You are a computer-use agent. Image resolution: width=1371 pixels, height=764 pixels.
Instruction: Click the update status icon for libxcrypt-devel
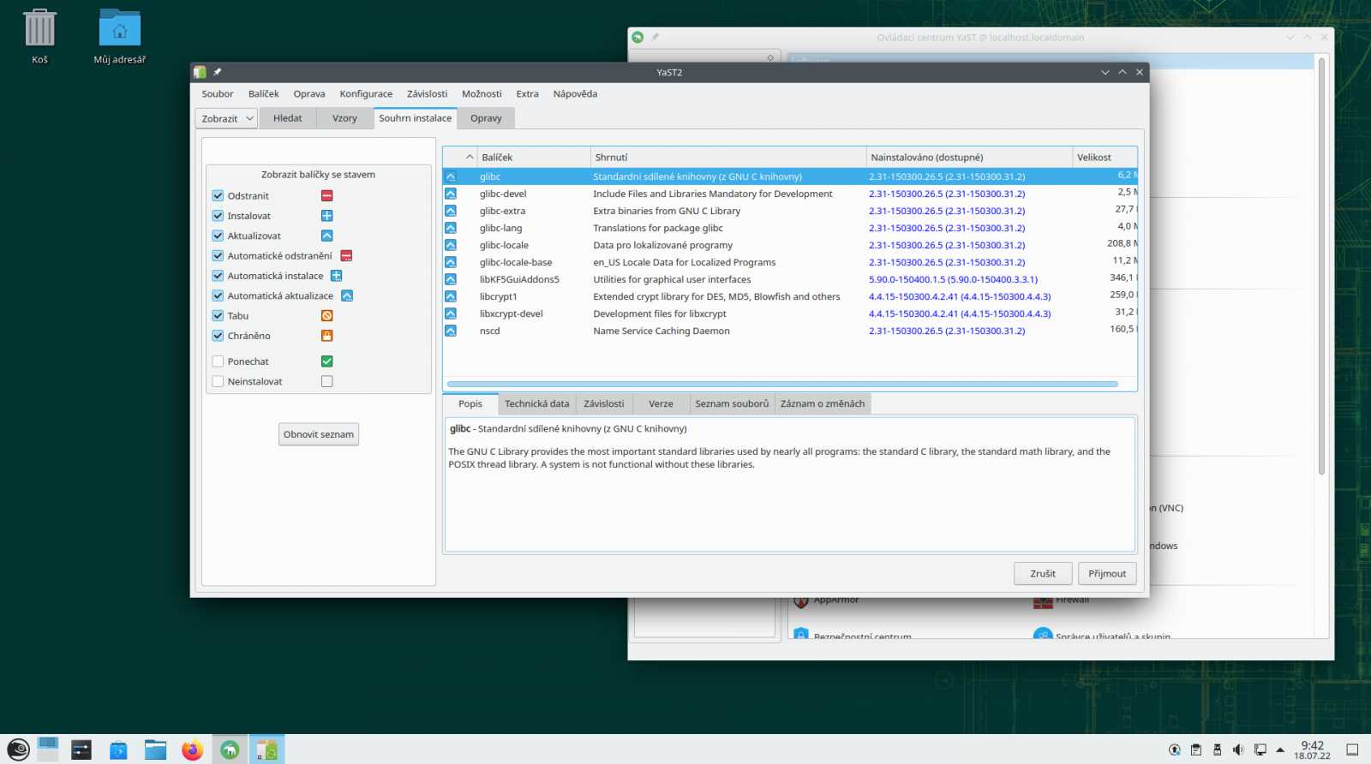[x=451, y=313]
